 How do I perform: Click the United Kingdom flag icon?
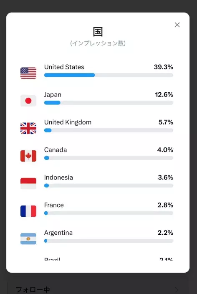click(x=28, y=128)
